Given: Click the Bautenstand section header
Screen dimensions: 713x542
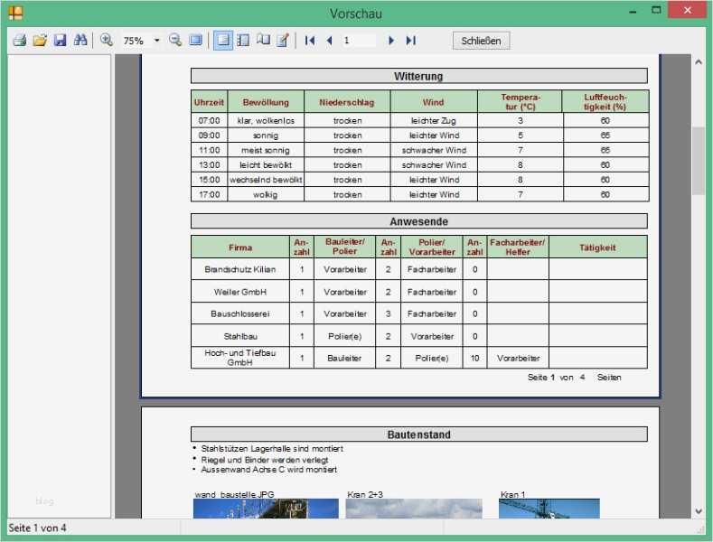Looking at the screenshot, I should click(418, 435).
